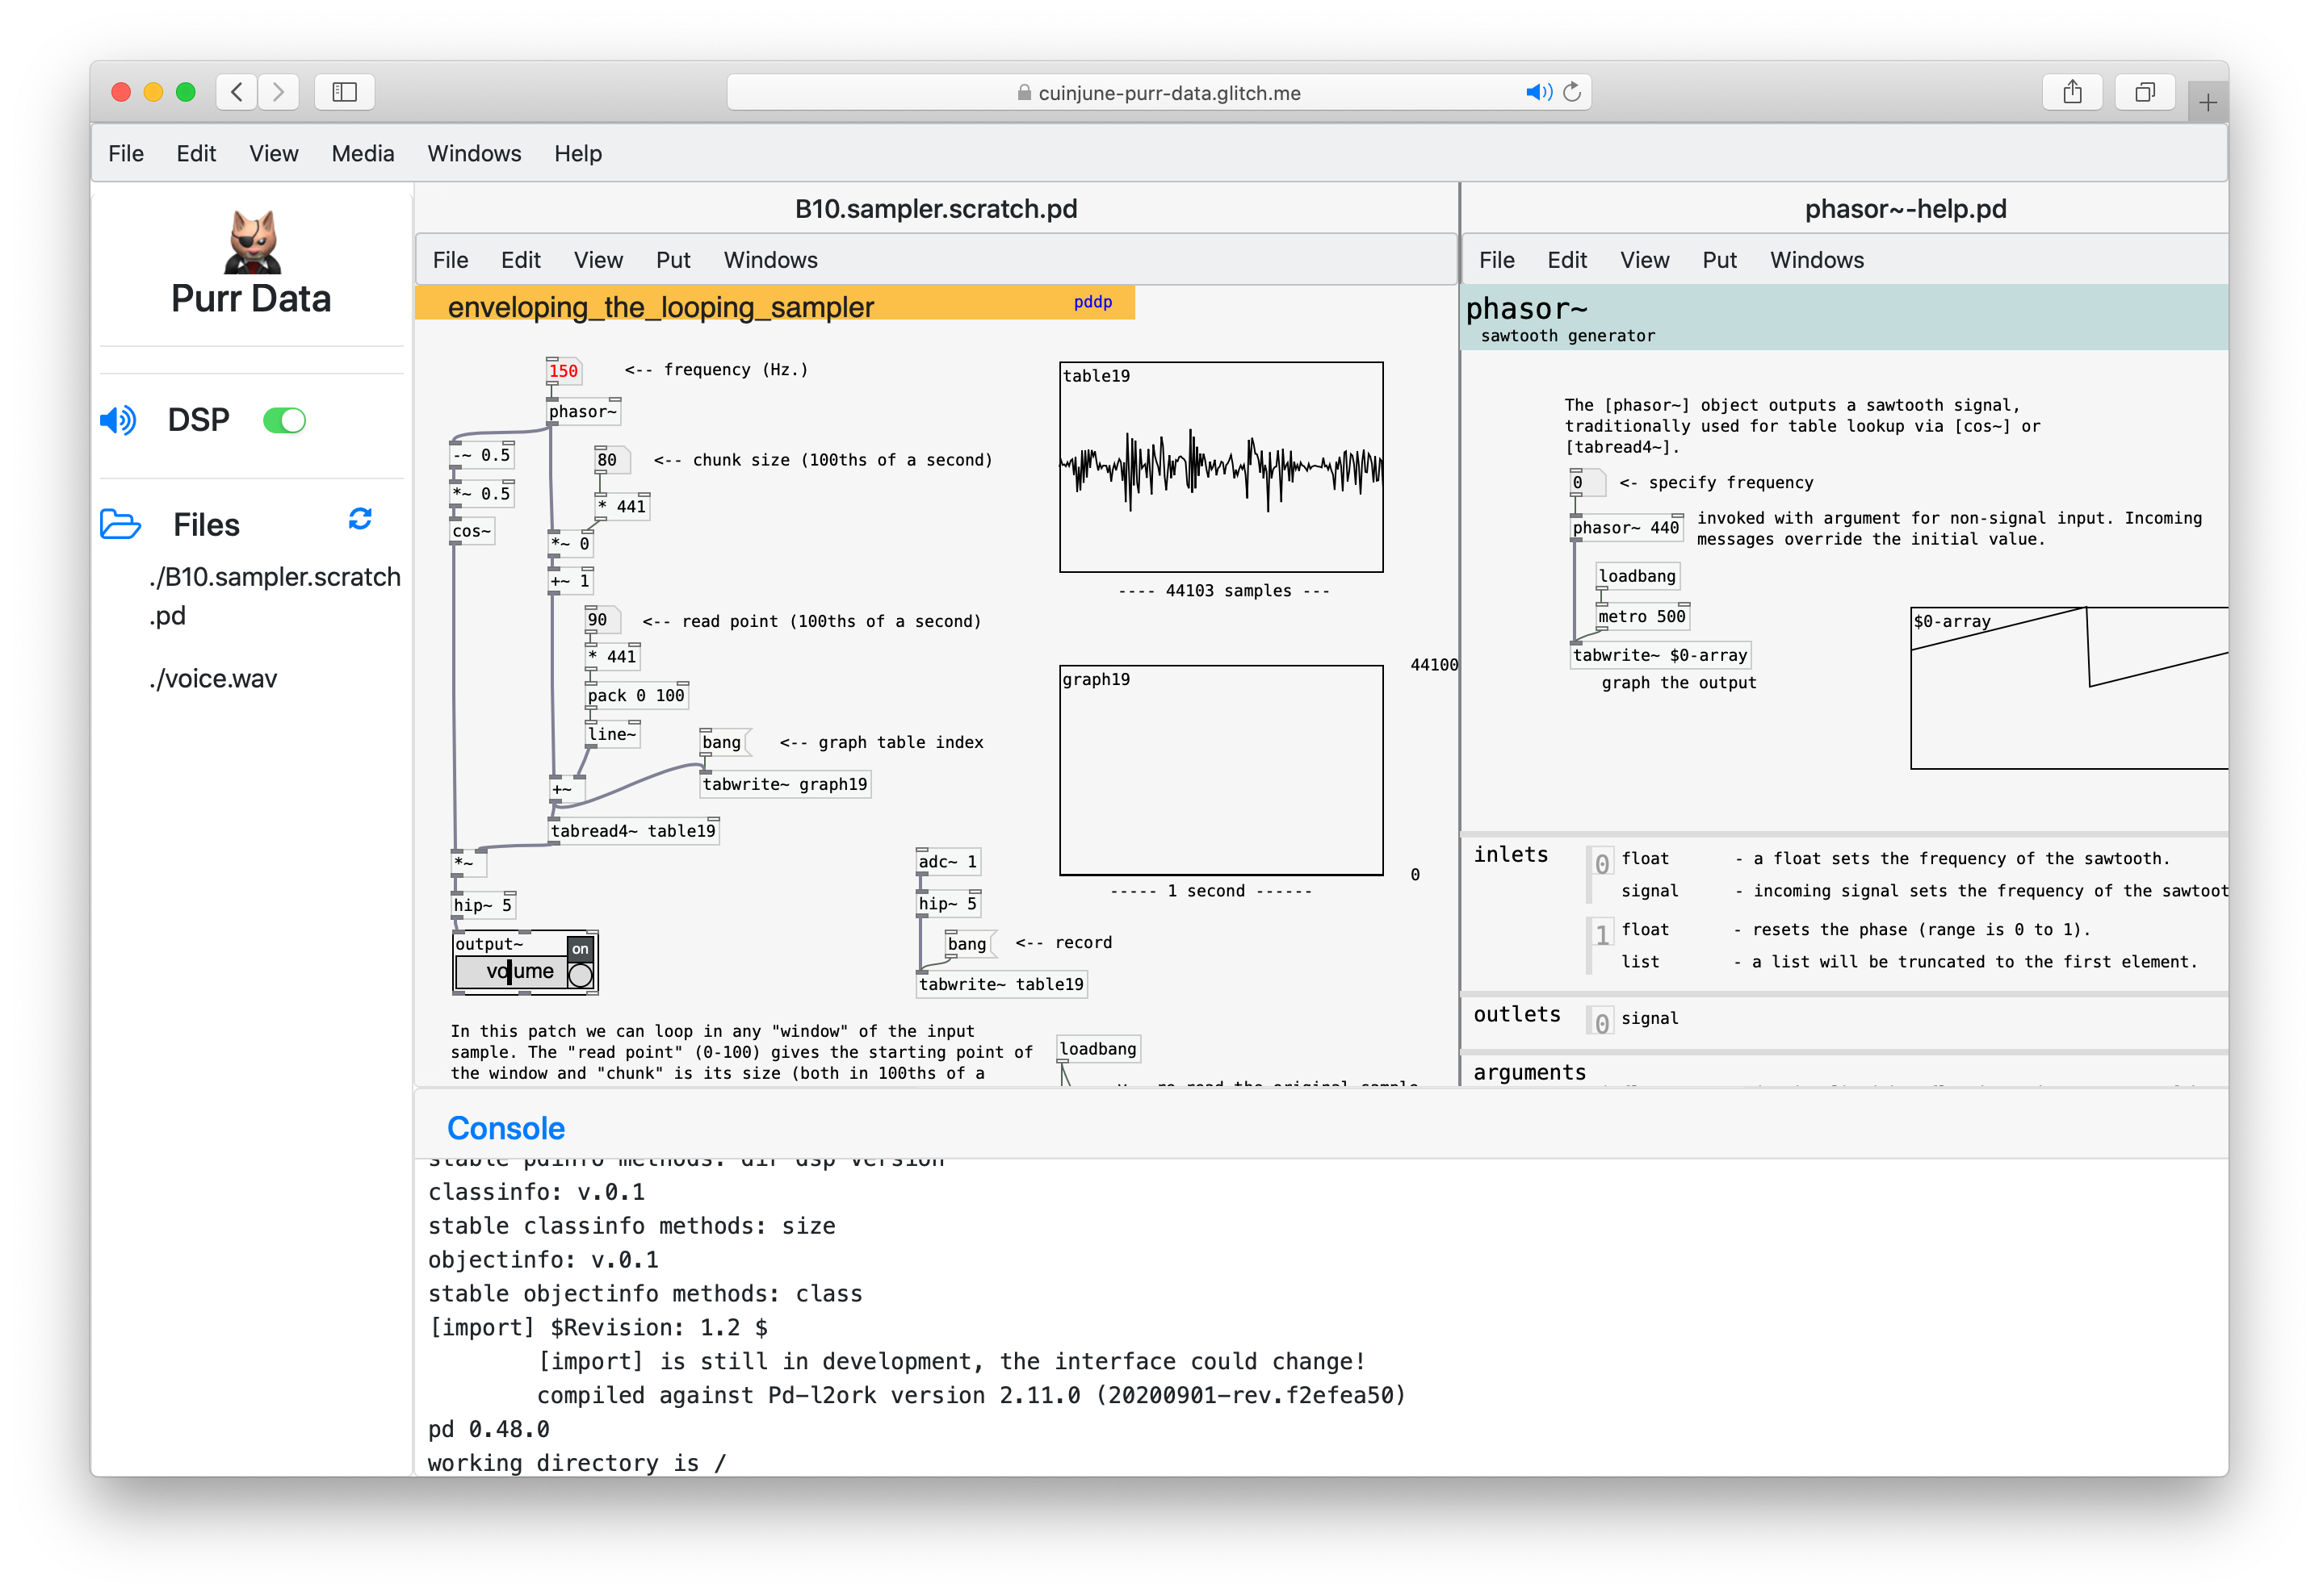The width and height of the screenshot is (2319, 1596).
Task: Open the main Edit menu
Action: [196, 153]
